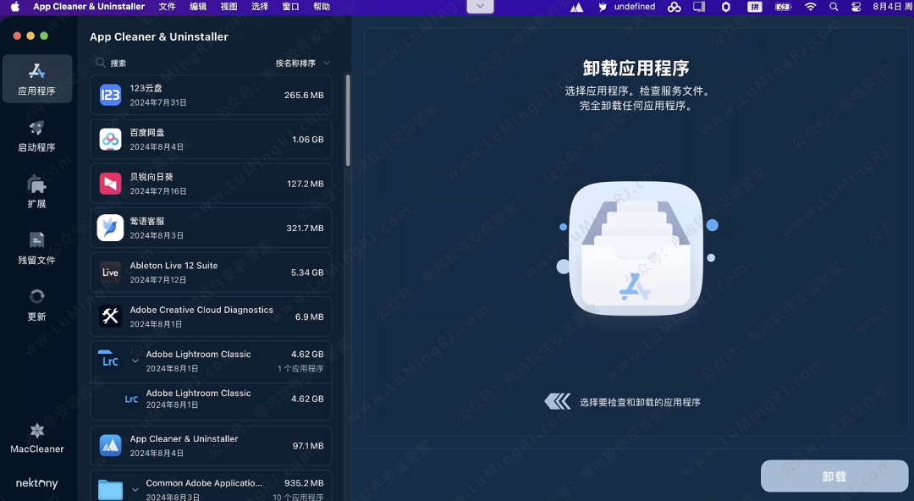914x501 pixels.
Task: Open the 编辑 menu
Action: [198, 7]
